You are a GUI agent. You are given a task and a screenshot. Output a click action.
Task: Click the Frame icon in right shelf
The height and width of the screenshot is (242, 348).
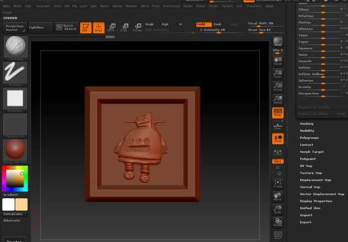click(278, 184)
